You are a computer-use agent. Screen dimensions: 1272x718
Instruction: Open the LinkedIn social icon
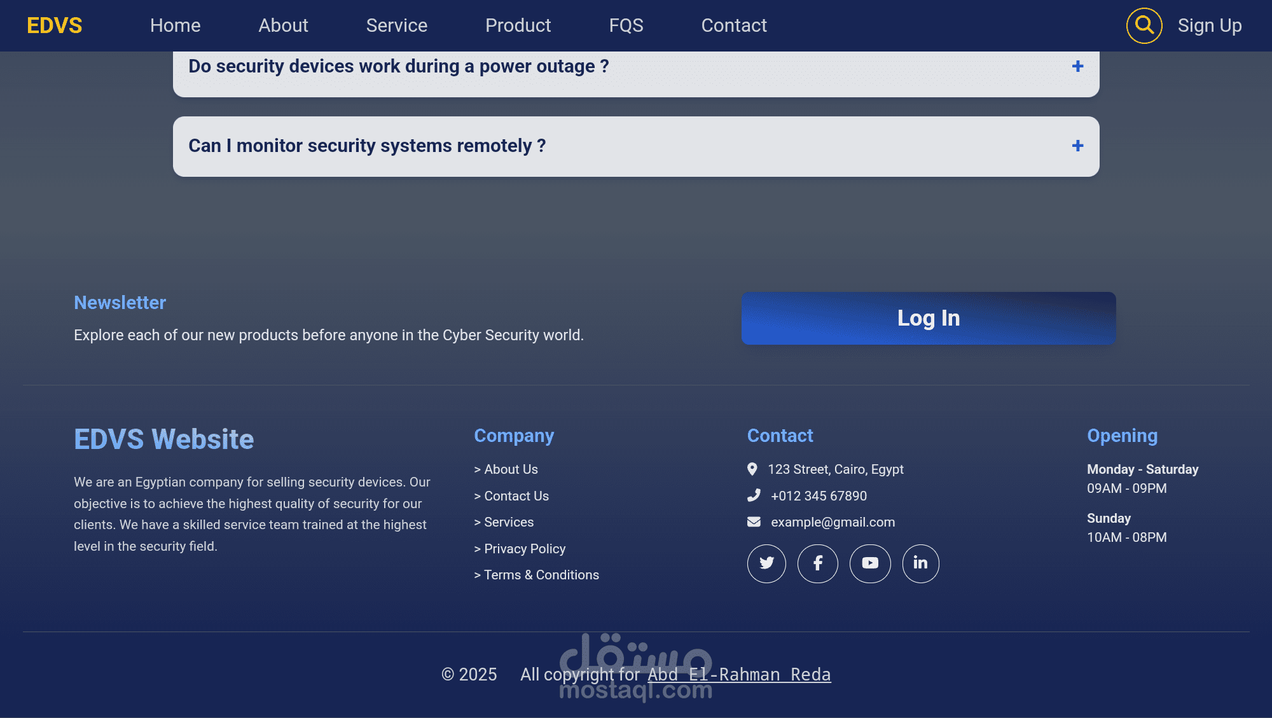coord(920,563)
